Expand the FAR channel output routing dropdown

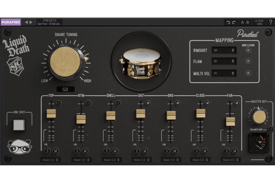(x=230, y=160)
